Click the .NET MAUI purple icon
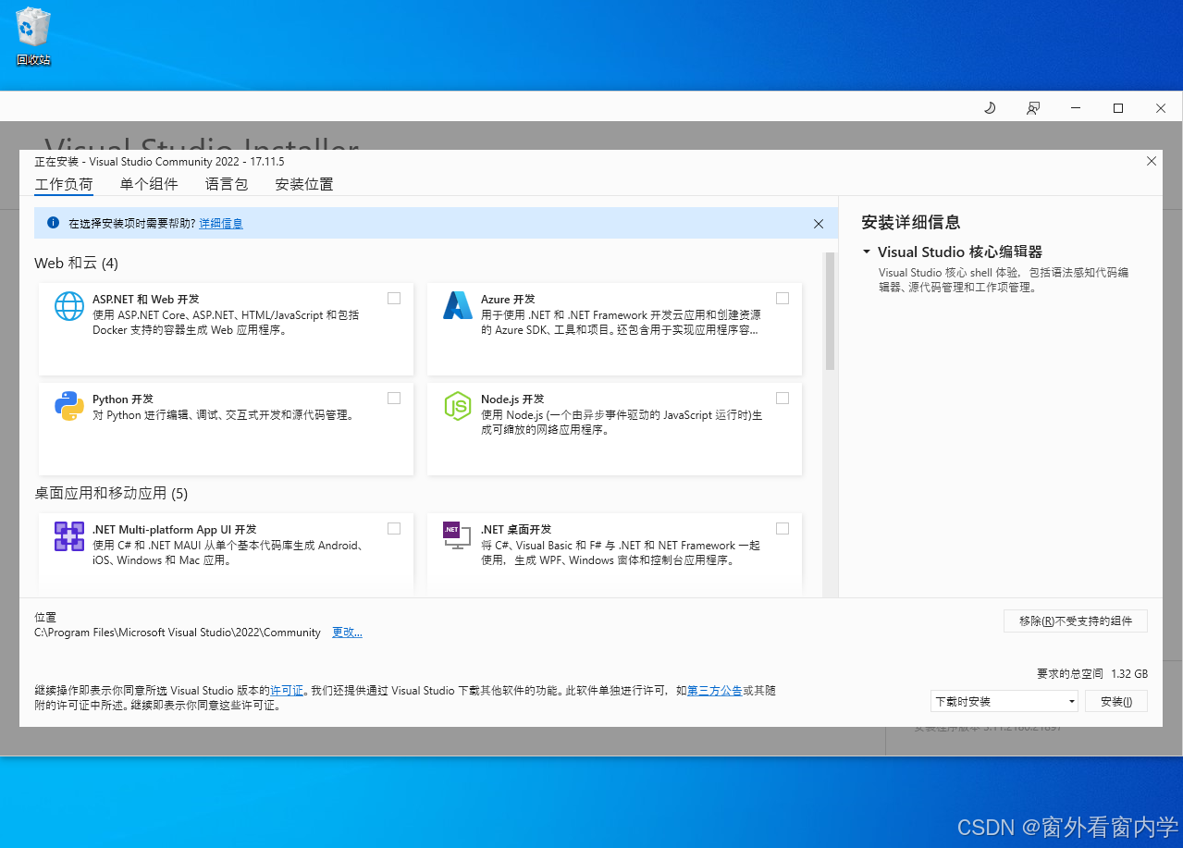Viewport: 1183px width, 848px height. (69, 536)
